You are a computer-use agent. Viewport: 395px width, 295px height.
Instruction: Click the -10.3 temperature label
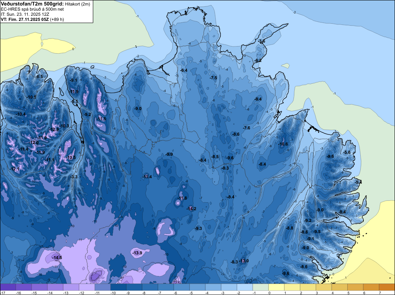(64, 126)
